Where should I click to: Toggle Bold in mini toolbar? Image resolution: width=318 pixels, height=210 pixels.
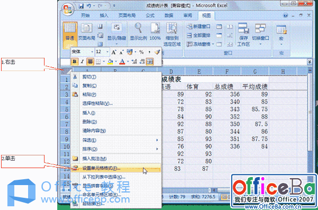click(x=75, y=62)
